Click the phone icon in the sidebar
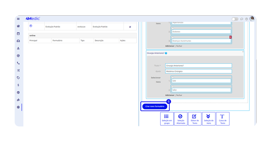The height and width of the screenshot is (142, 271). (x=18, y=63)
